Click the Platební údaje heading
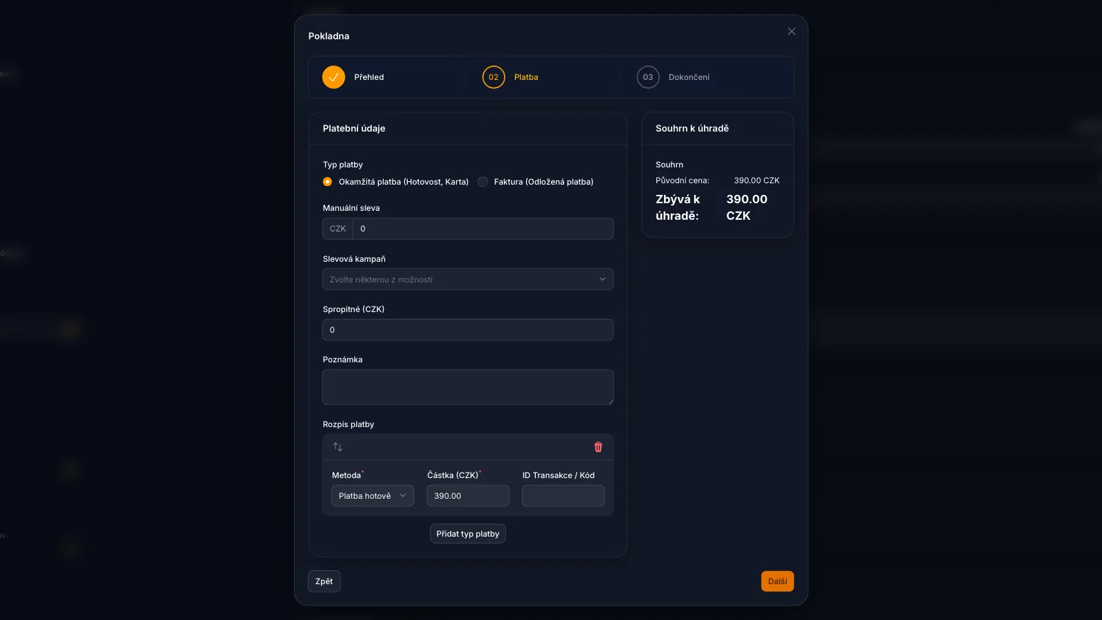Image resolution: width=1102 pixels, height=620 pixels. (354, 128)
